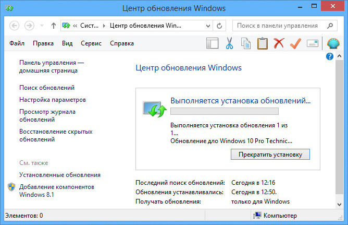Click the update installation progress bar
348x225 pixels.
coord(225,111)
